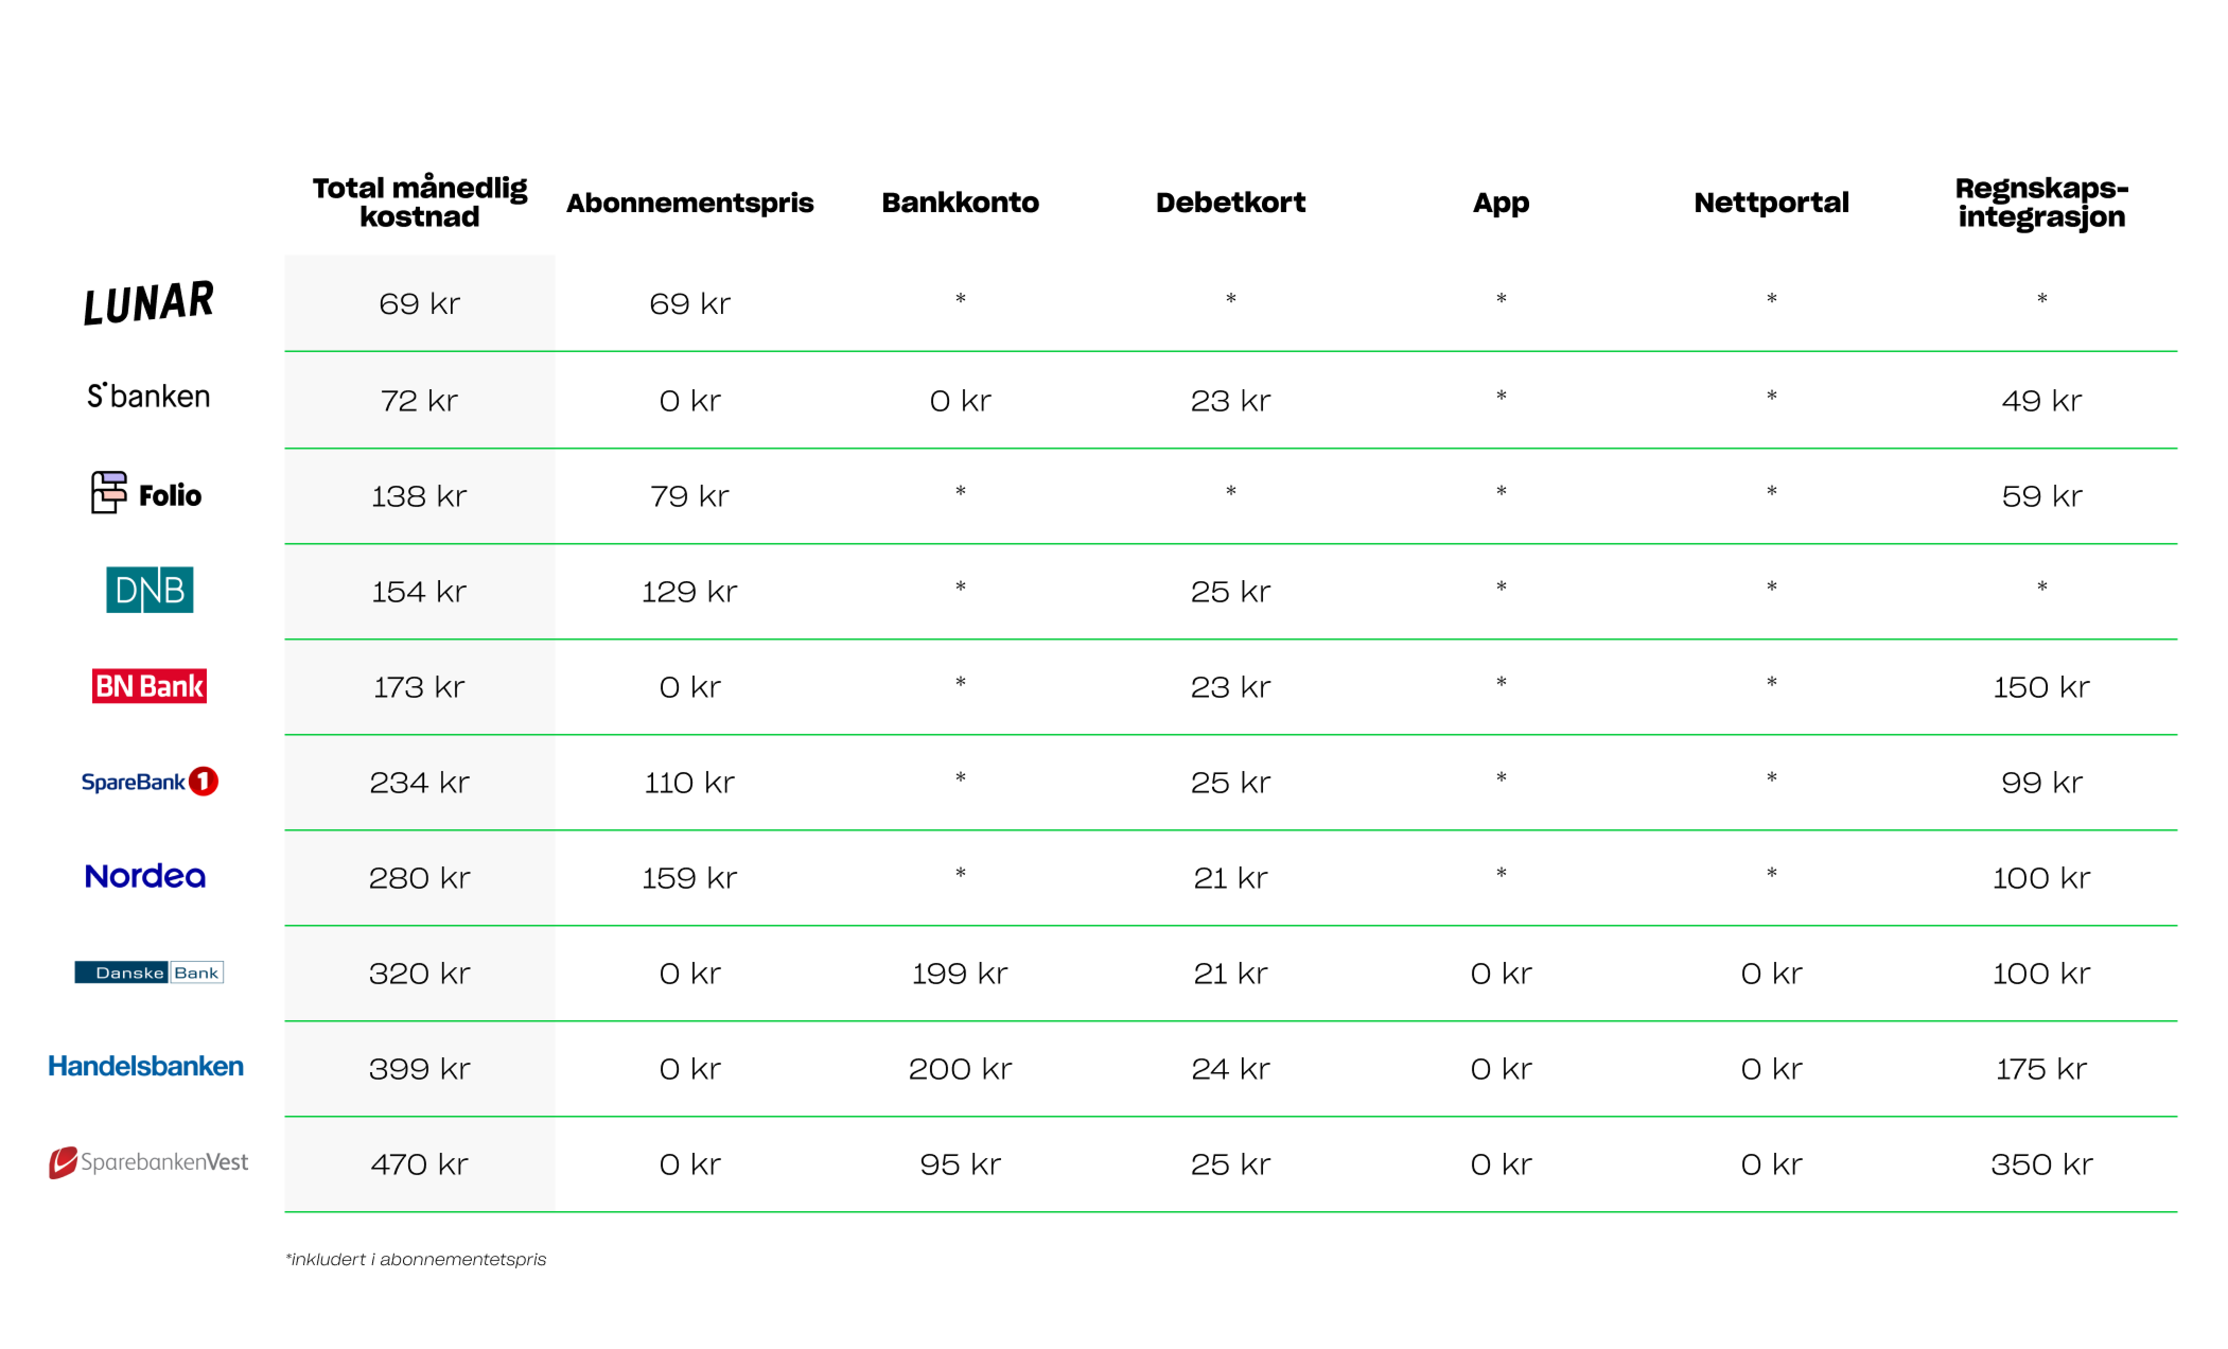Screen dimensions: 2228x1349
Task: Click Sparebanken Vest's 470 kr total cell
Action: pyautogui.click(x=419, y=1164)
